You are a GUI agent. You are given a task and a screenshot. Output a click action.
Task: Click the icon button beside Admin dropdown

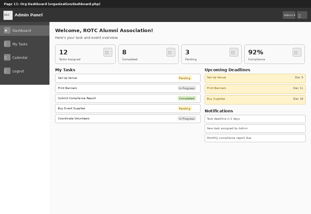302,15
